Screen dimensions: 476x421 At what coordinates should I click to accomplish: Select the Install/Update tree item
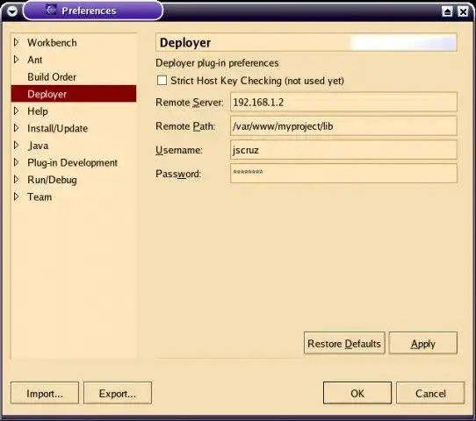pos(58,129)
